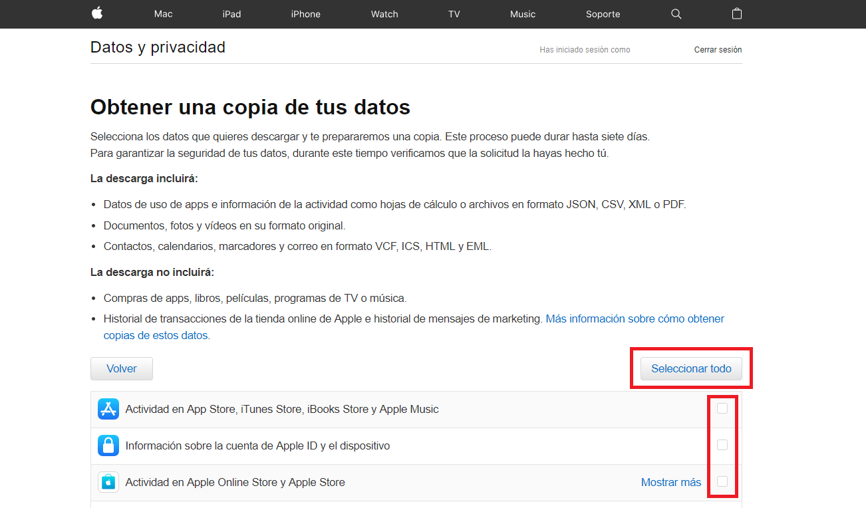Open the Music menu
Image resolution: width=866 pixels, height=508 pixels.
point(523,14)
